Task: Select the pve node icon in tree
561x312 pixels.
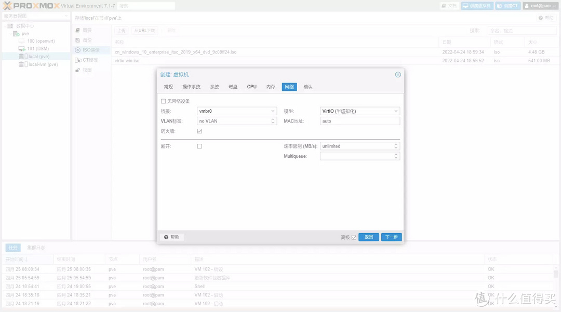Action: coord(16,34)
